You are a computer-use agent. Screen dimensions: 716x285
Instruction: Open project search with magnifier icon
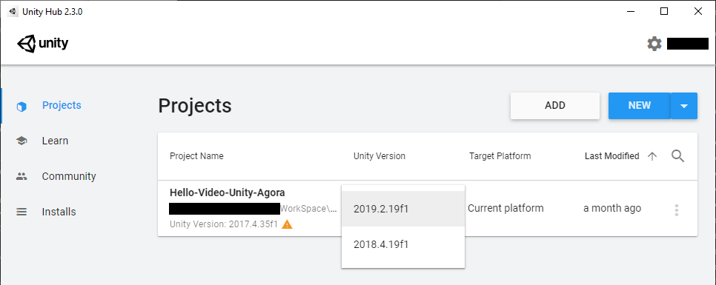(678, 156)
